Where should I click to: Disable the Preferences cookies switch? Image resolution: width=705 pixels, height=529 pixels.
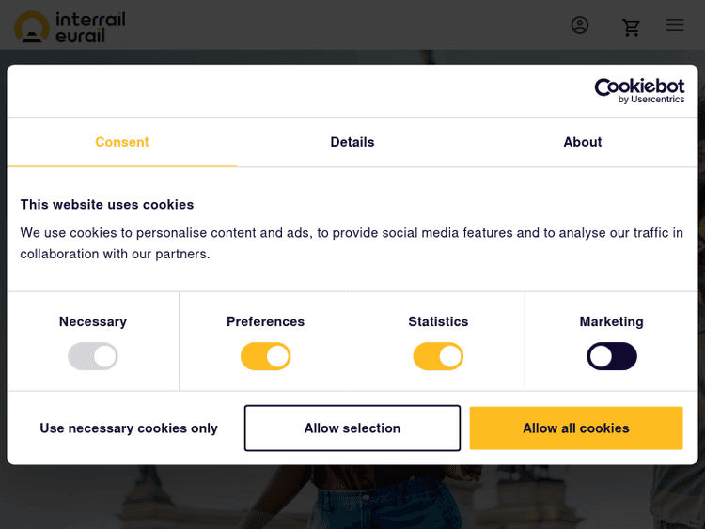pos(266,356)
